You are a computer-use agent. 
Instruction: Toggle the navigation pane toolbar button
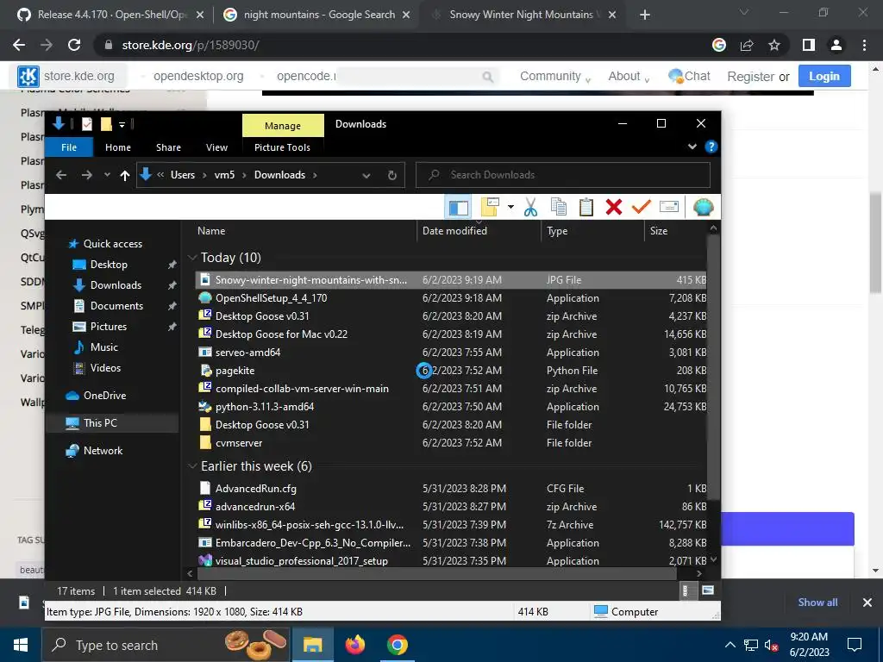(458, 207)
